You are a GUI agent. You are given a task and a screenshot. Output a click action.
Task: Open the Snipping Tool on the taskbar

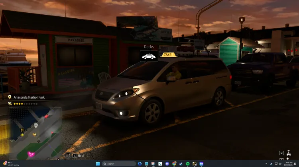[153, 164]
